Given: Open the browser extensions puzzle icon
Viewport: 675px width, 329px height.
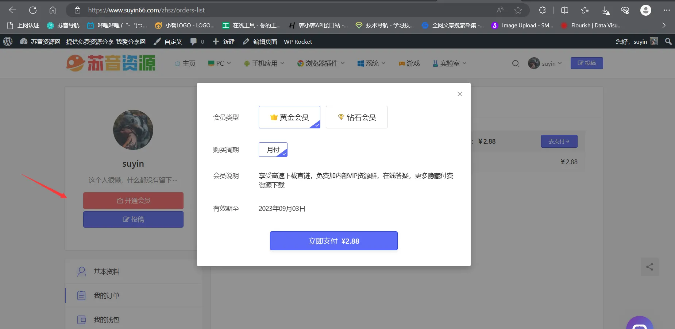Looking at the screenshot, I should pyautogui.click(x=543, y=10).
